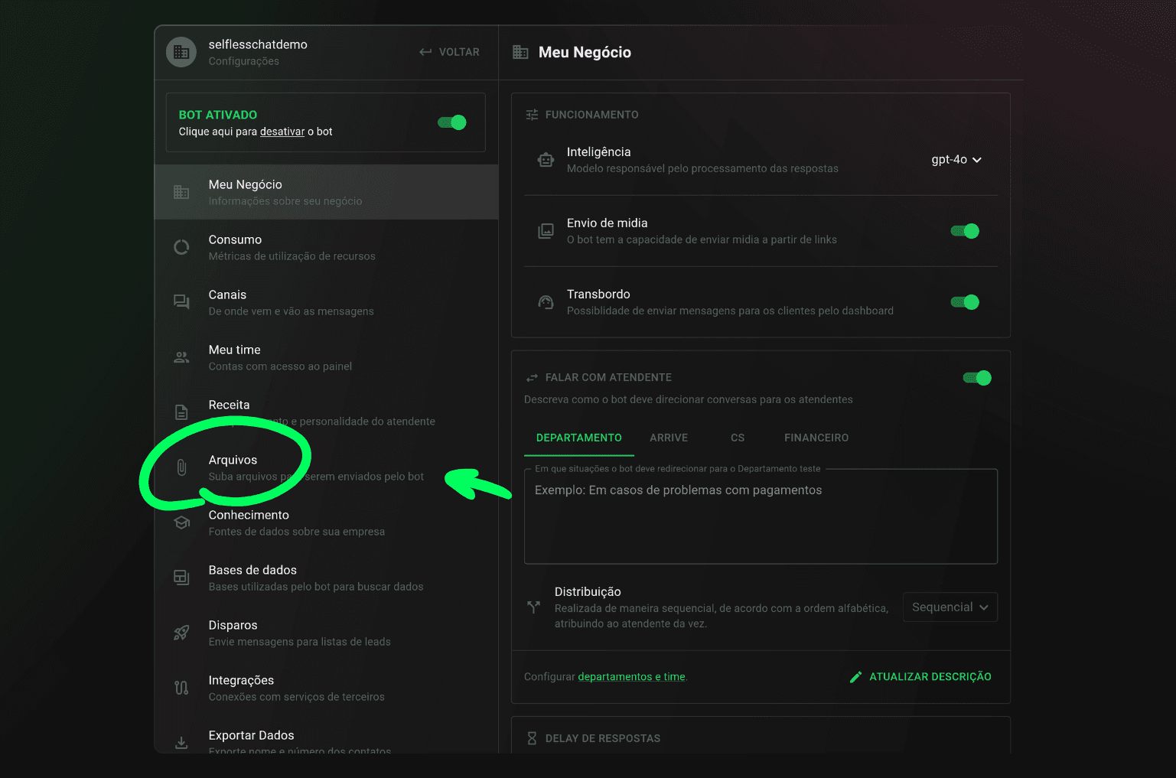Open the Disparos section
The height and width of the screenshot is (778, 1176).
[x=327, y=633]
